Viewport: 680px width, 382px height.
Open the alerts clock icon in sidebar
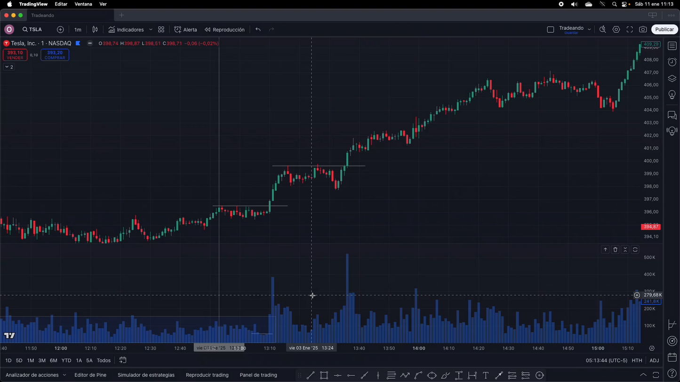tap(672, 62)
